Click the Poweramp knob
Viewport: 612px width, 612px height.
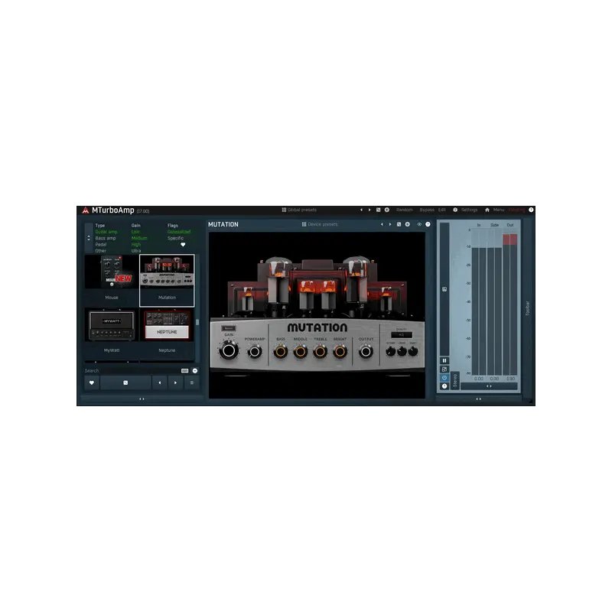tap(255, 352)
